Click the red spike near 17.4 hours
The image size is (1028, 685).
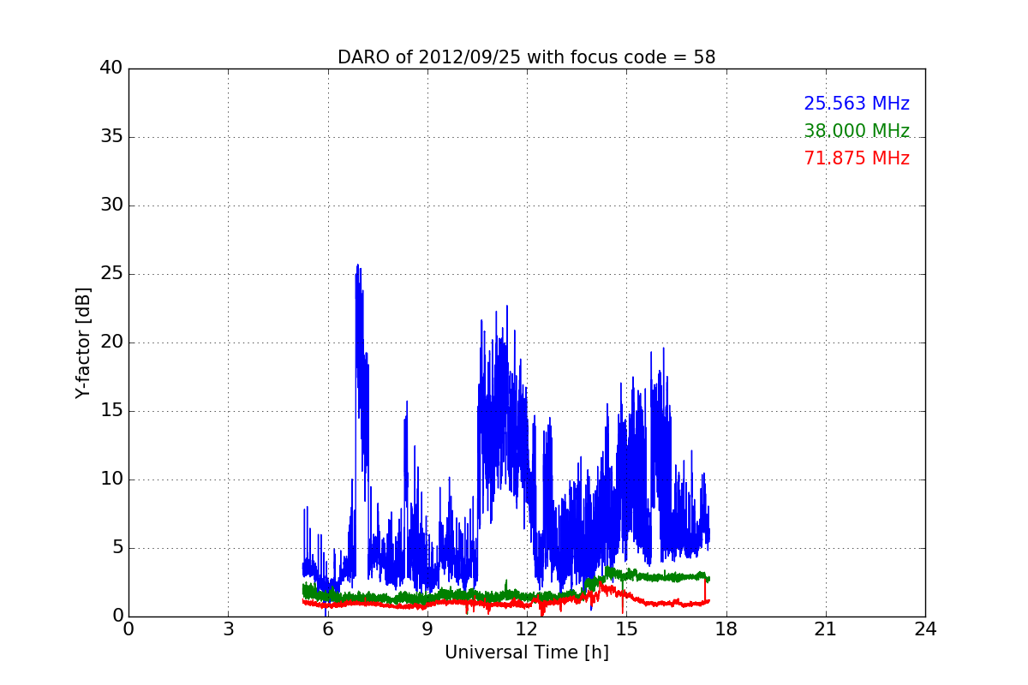coord(705,590)
